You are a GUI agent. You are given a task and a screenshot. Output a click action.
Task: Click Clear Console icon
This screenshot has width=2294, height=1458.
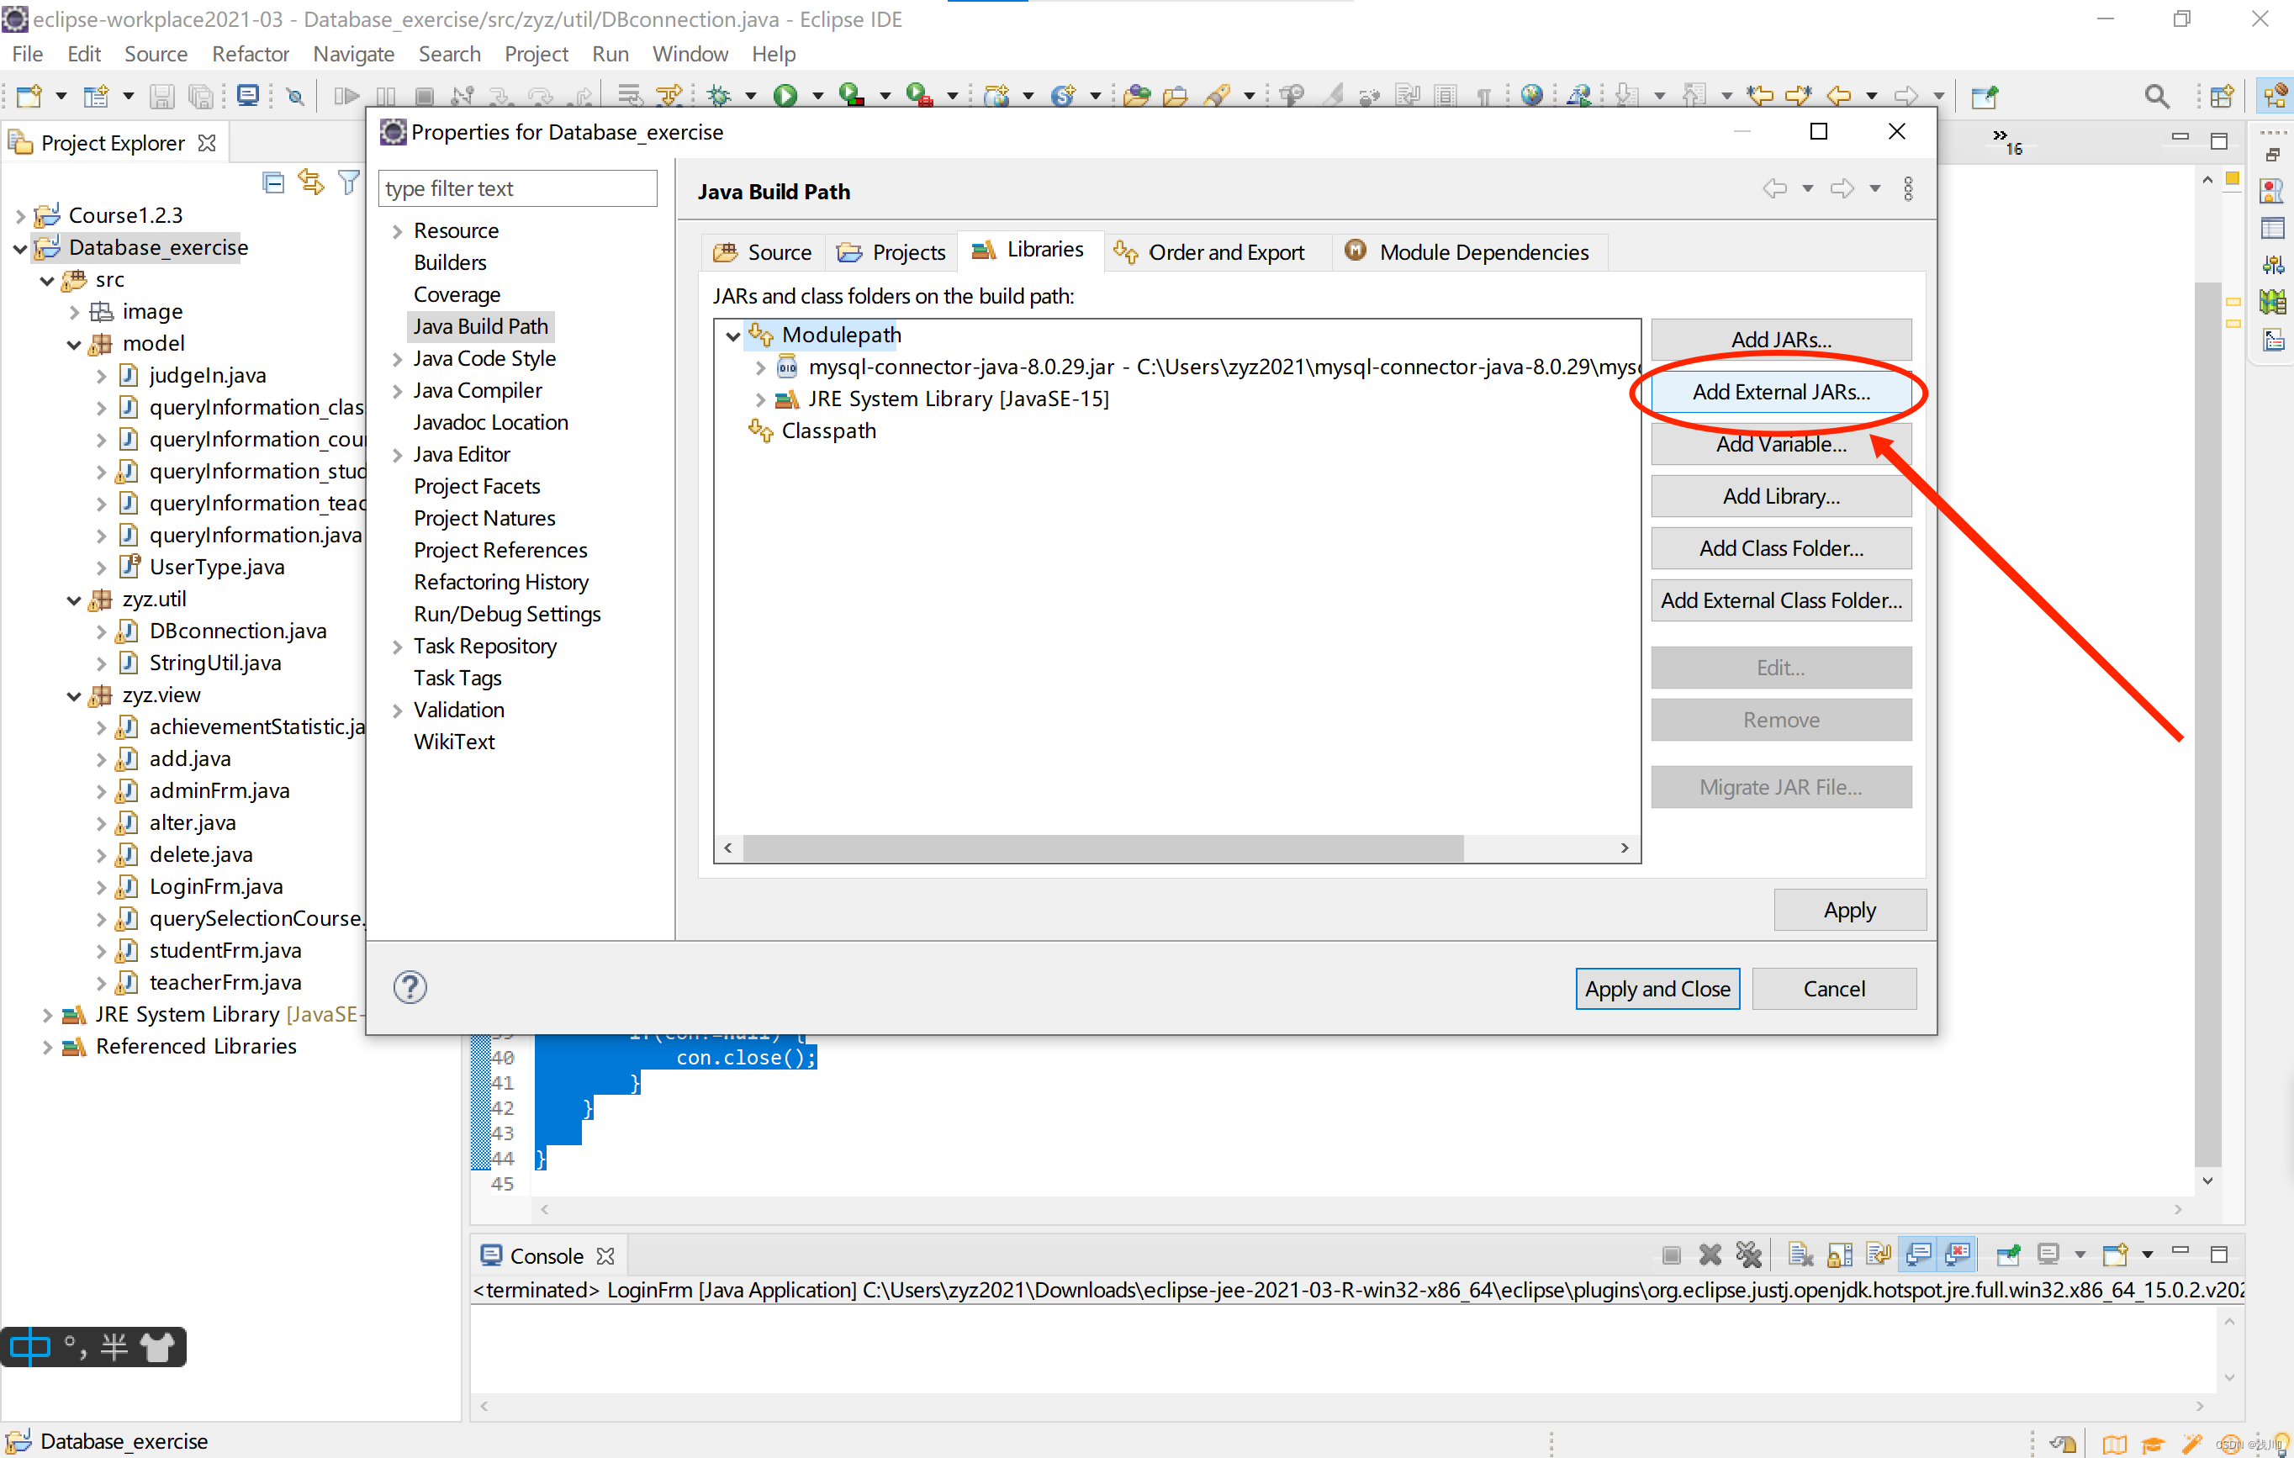1800,1255
